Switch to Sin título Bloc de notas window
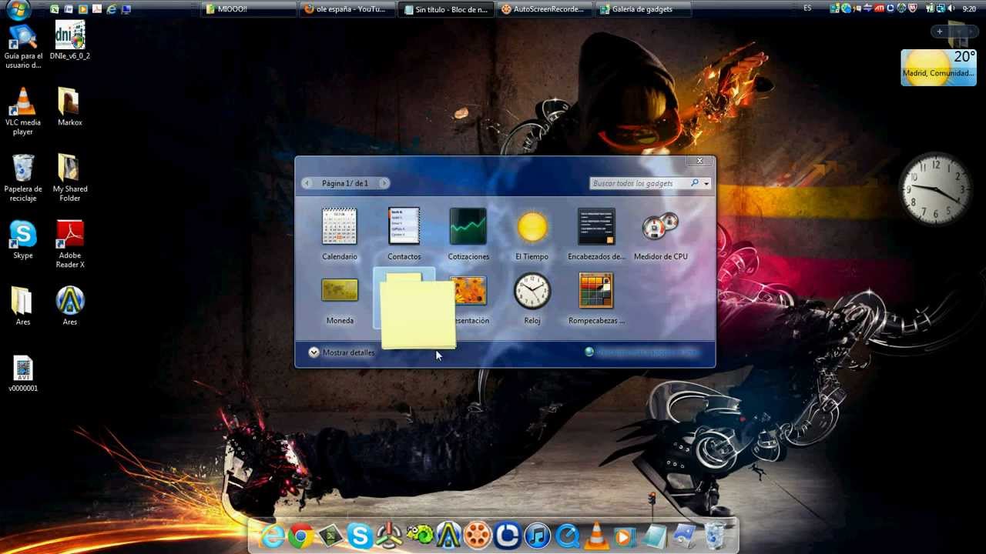 (x=448, y=9)
